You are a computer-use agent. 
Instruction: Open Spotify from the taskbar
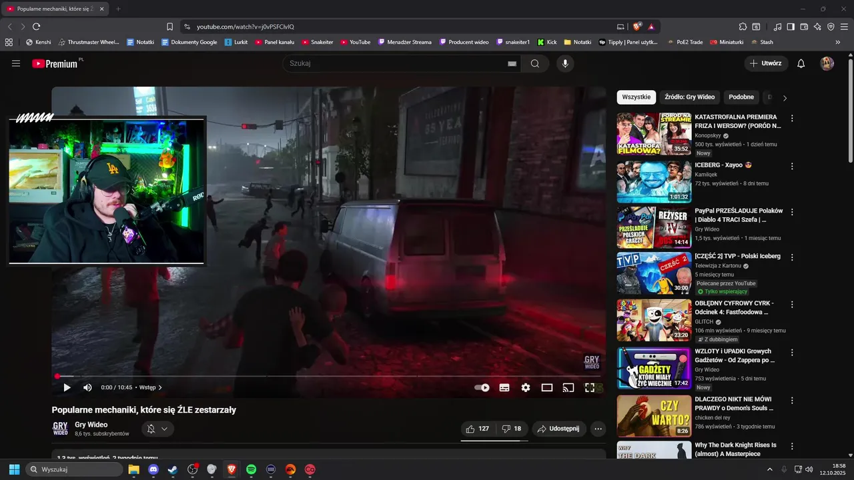251,469
